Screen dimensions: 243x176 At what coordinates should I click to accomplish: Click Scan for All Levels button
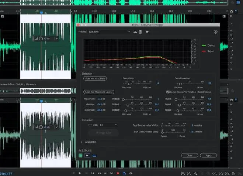click(x=96, y=79)
